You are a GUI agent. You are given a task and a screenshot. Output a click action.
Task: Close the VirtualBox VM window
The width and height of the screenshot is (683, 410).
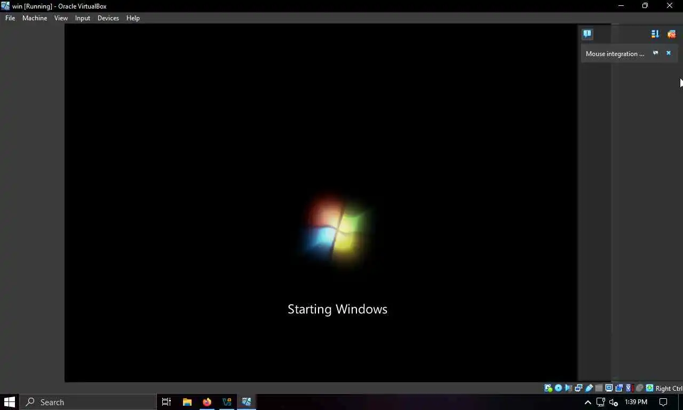(670, 6)
